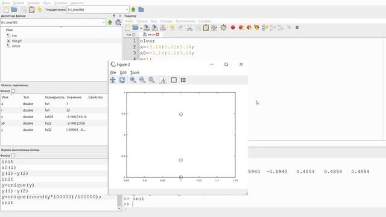Toggle command history filter checkbox
This screenshot has width=386, height=217.
[x=13, y=156]
